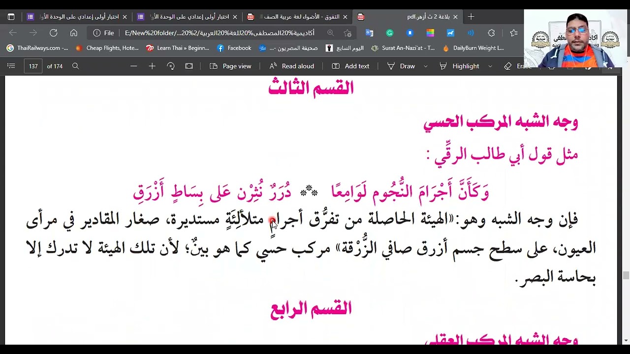Activate the Highlight tool
630x354 pixels.
click(459, 66)
